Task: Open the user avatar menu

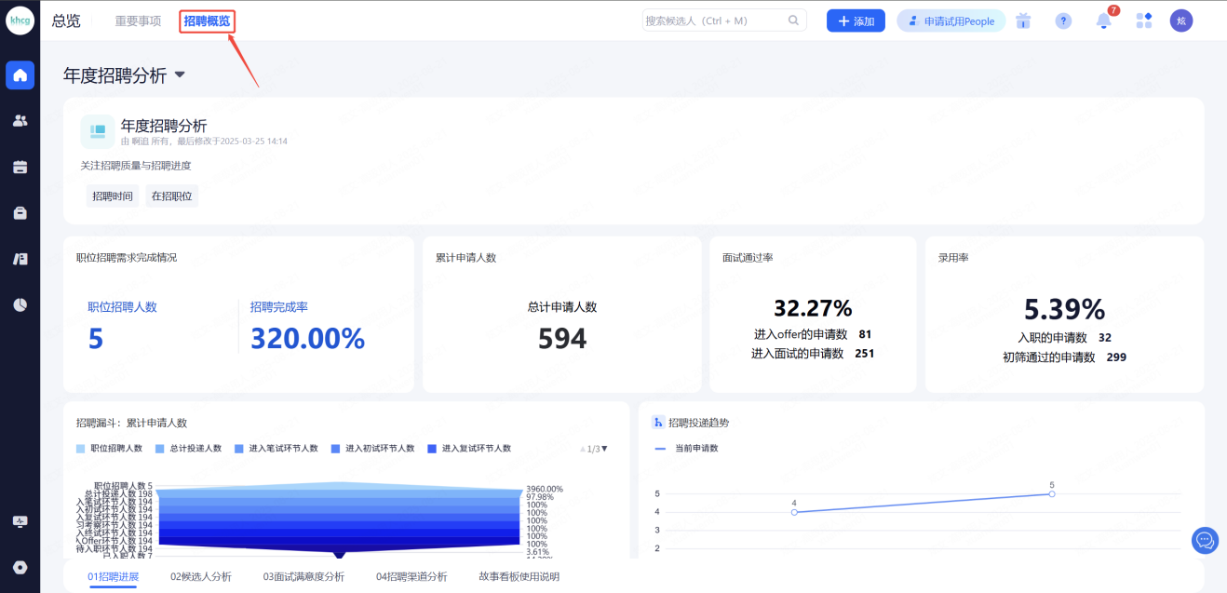Action: point(1181,20)
